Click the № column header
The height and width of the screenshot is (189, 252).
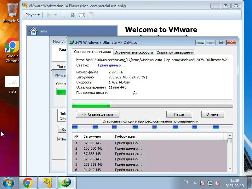(77, 136)
